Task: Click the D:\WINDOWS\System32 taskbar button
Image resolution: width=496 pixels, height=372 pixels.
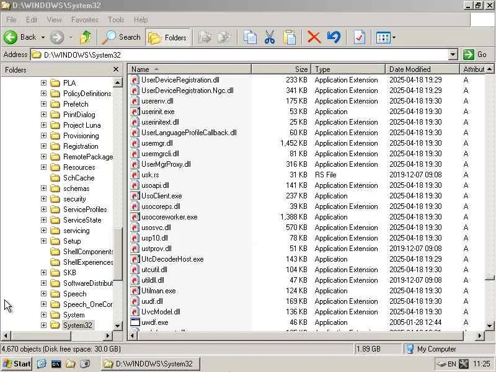Action: pyautogui.click(x=151, y=364)
